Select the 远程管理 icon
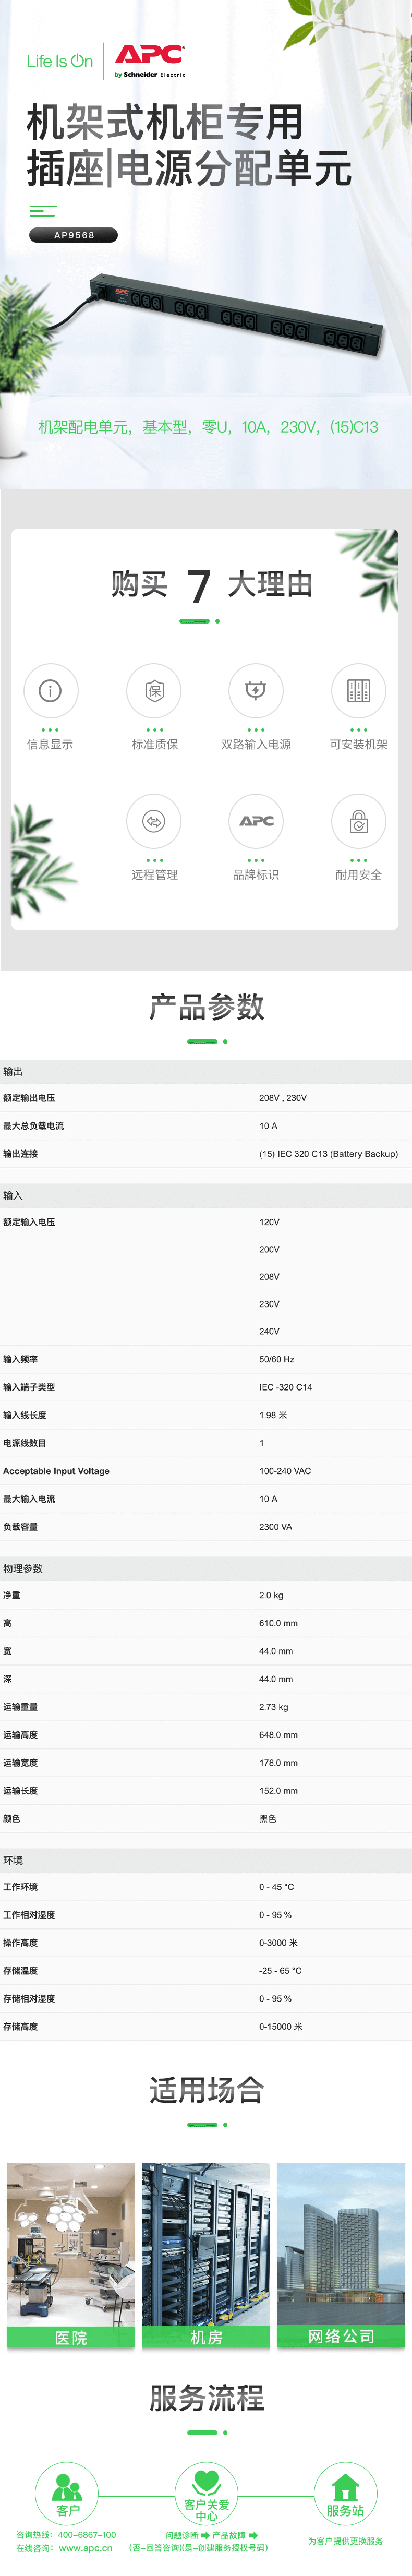Viewport: 412px width, 2576px height. click(x=154, y=821)
